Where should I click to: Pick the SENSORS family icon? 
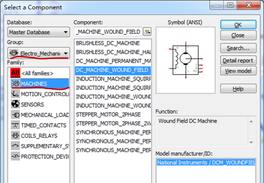click(x=15, y=104)
